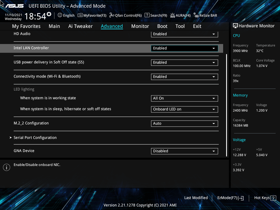Open working state LED dropdown
The width and height of the screenshot is (280, 210).
[x=185, y=98]
